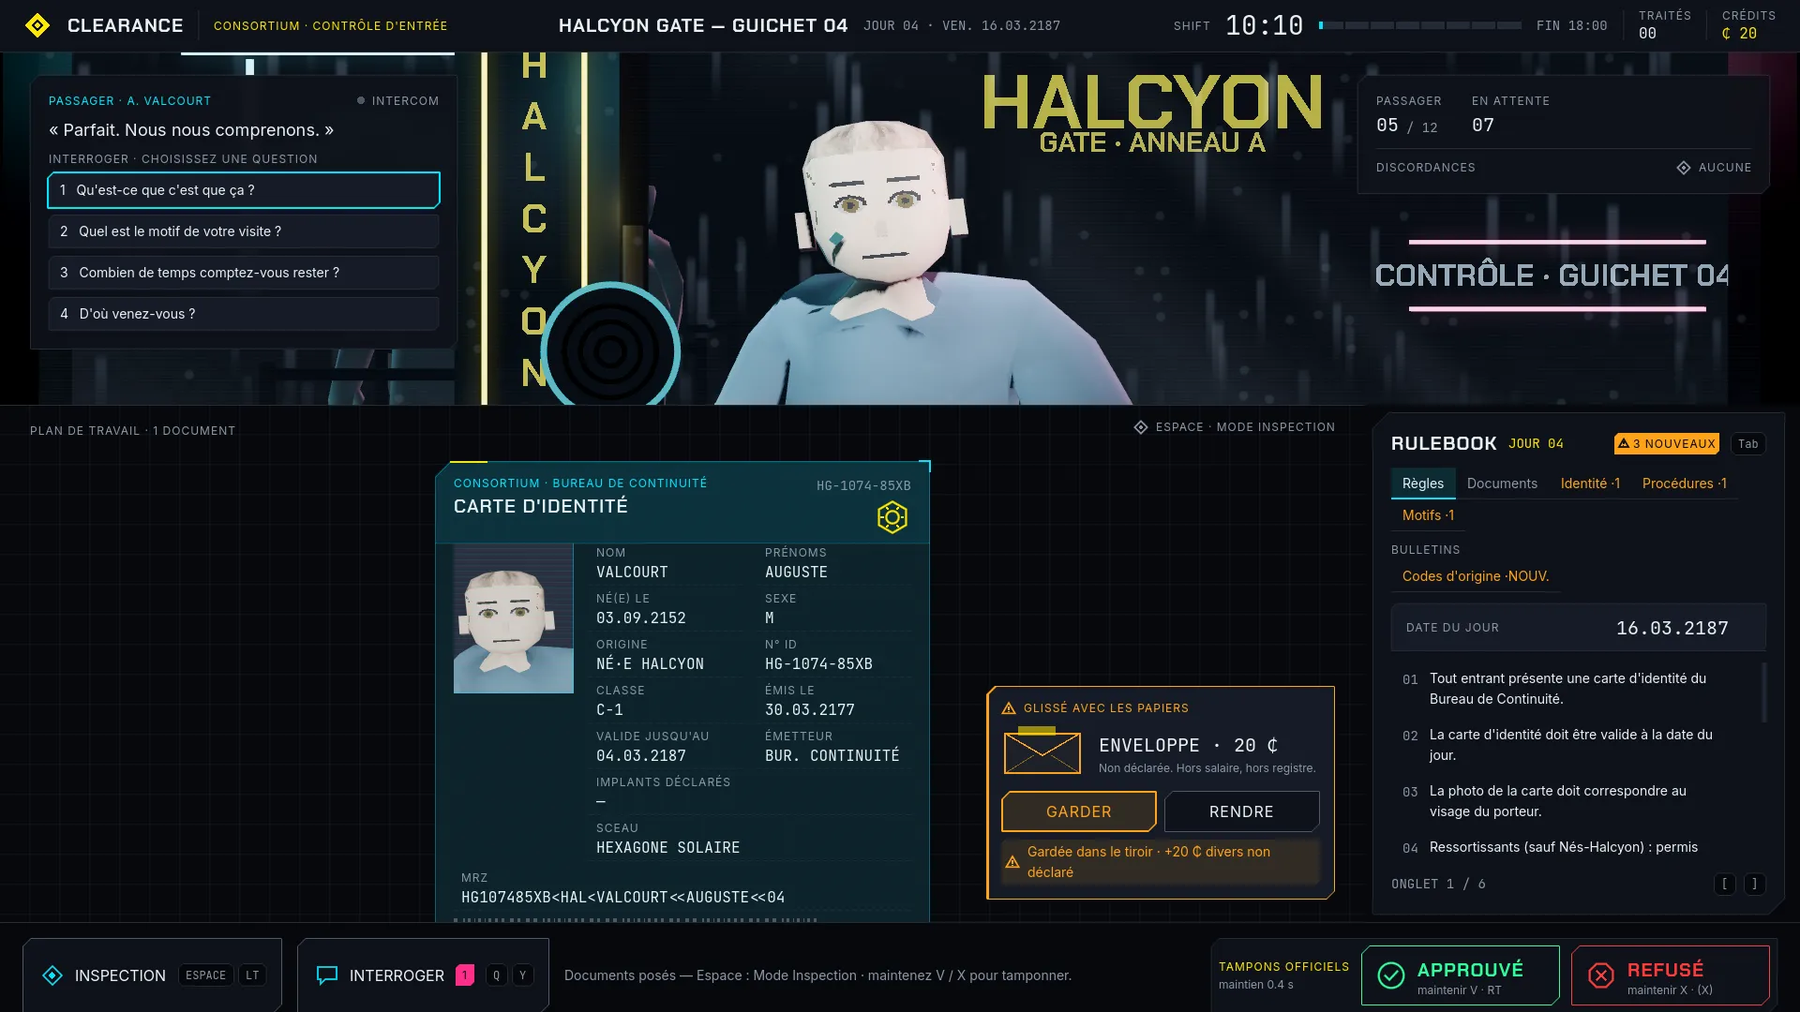This screenshot has width=1800, height=1012.
Task: Click the Clearance diamond logo icon
Action: pos(37,25)
